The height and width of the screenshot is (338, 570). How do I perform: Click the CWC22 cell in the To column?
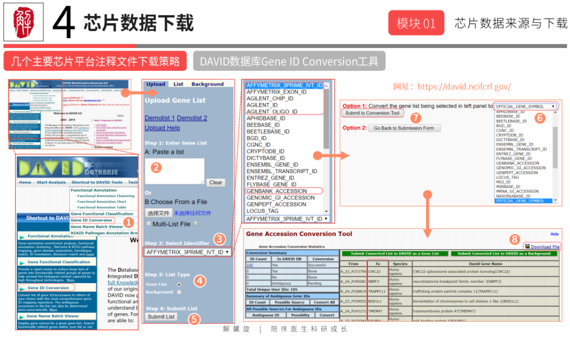pyautogui.click(x=377, y=271)
